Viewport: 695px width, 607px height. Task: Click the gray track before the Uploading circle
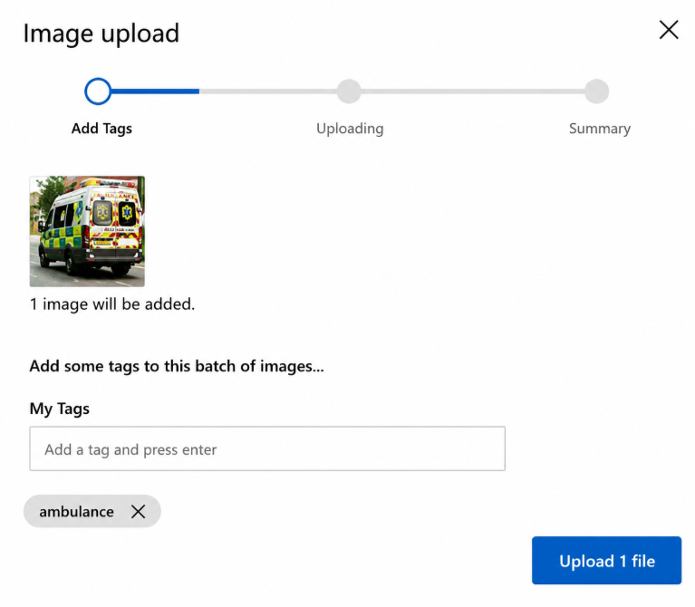coord(268,92)
